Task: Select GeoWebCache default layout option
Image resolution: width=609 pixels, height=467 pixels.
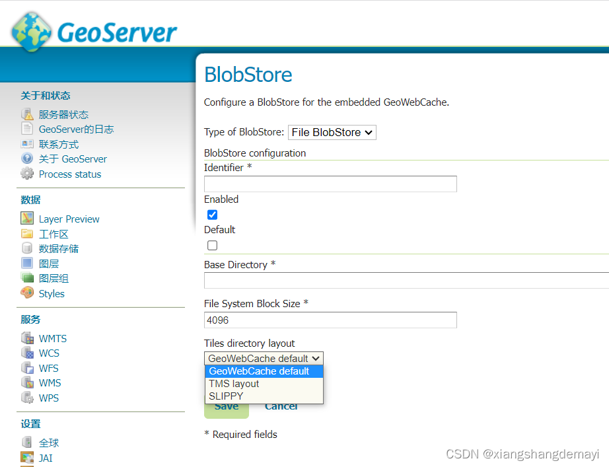Action: (264, 371)
